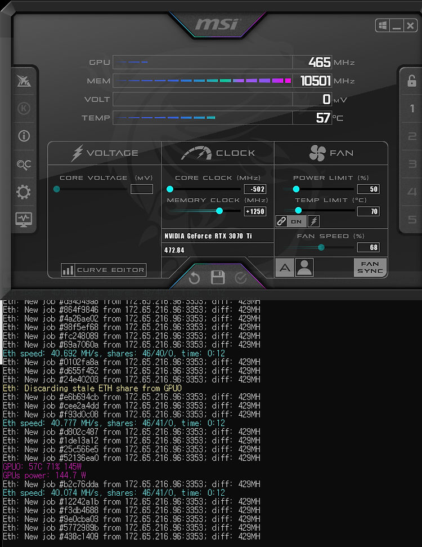422x547 pixels.
Task: Open the Kombustor benchmark icon
Action: pos(24,108)
